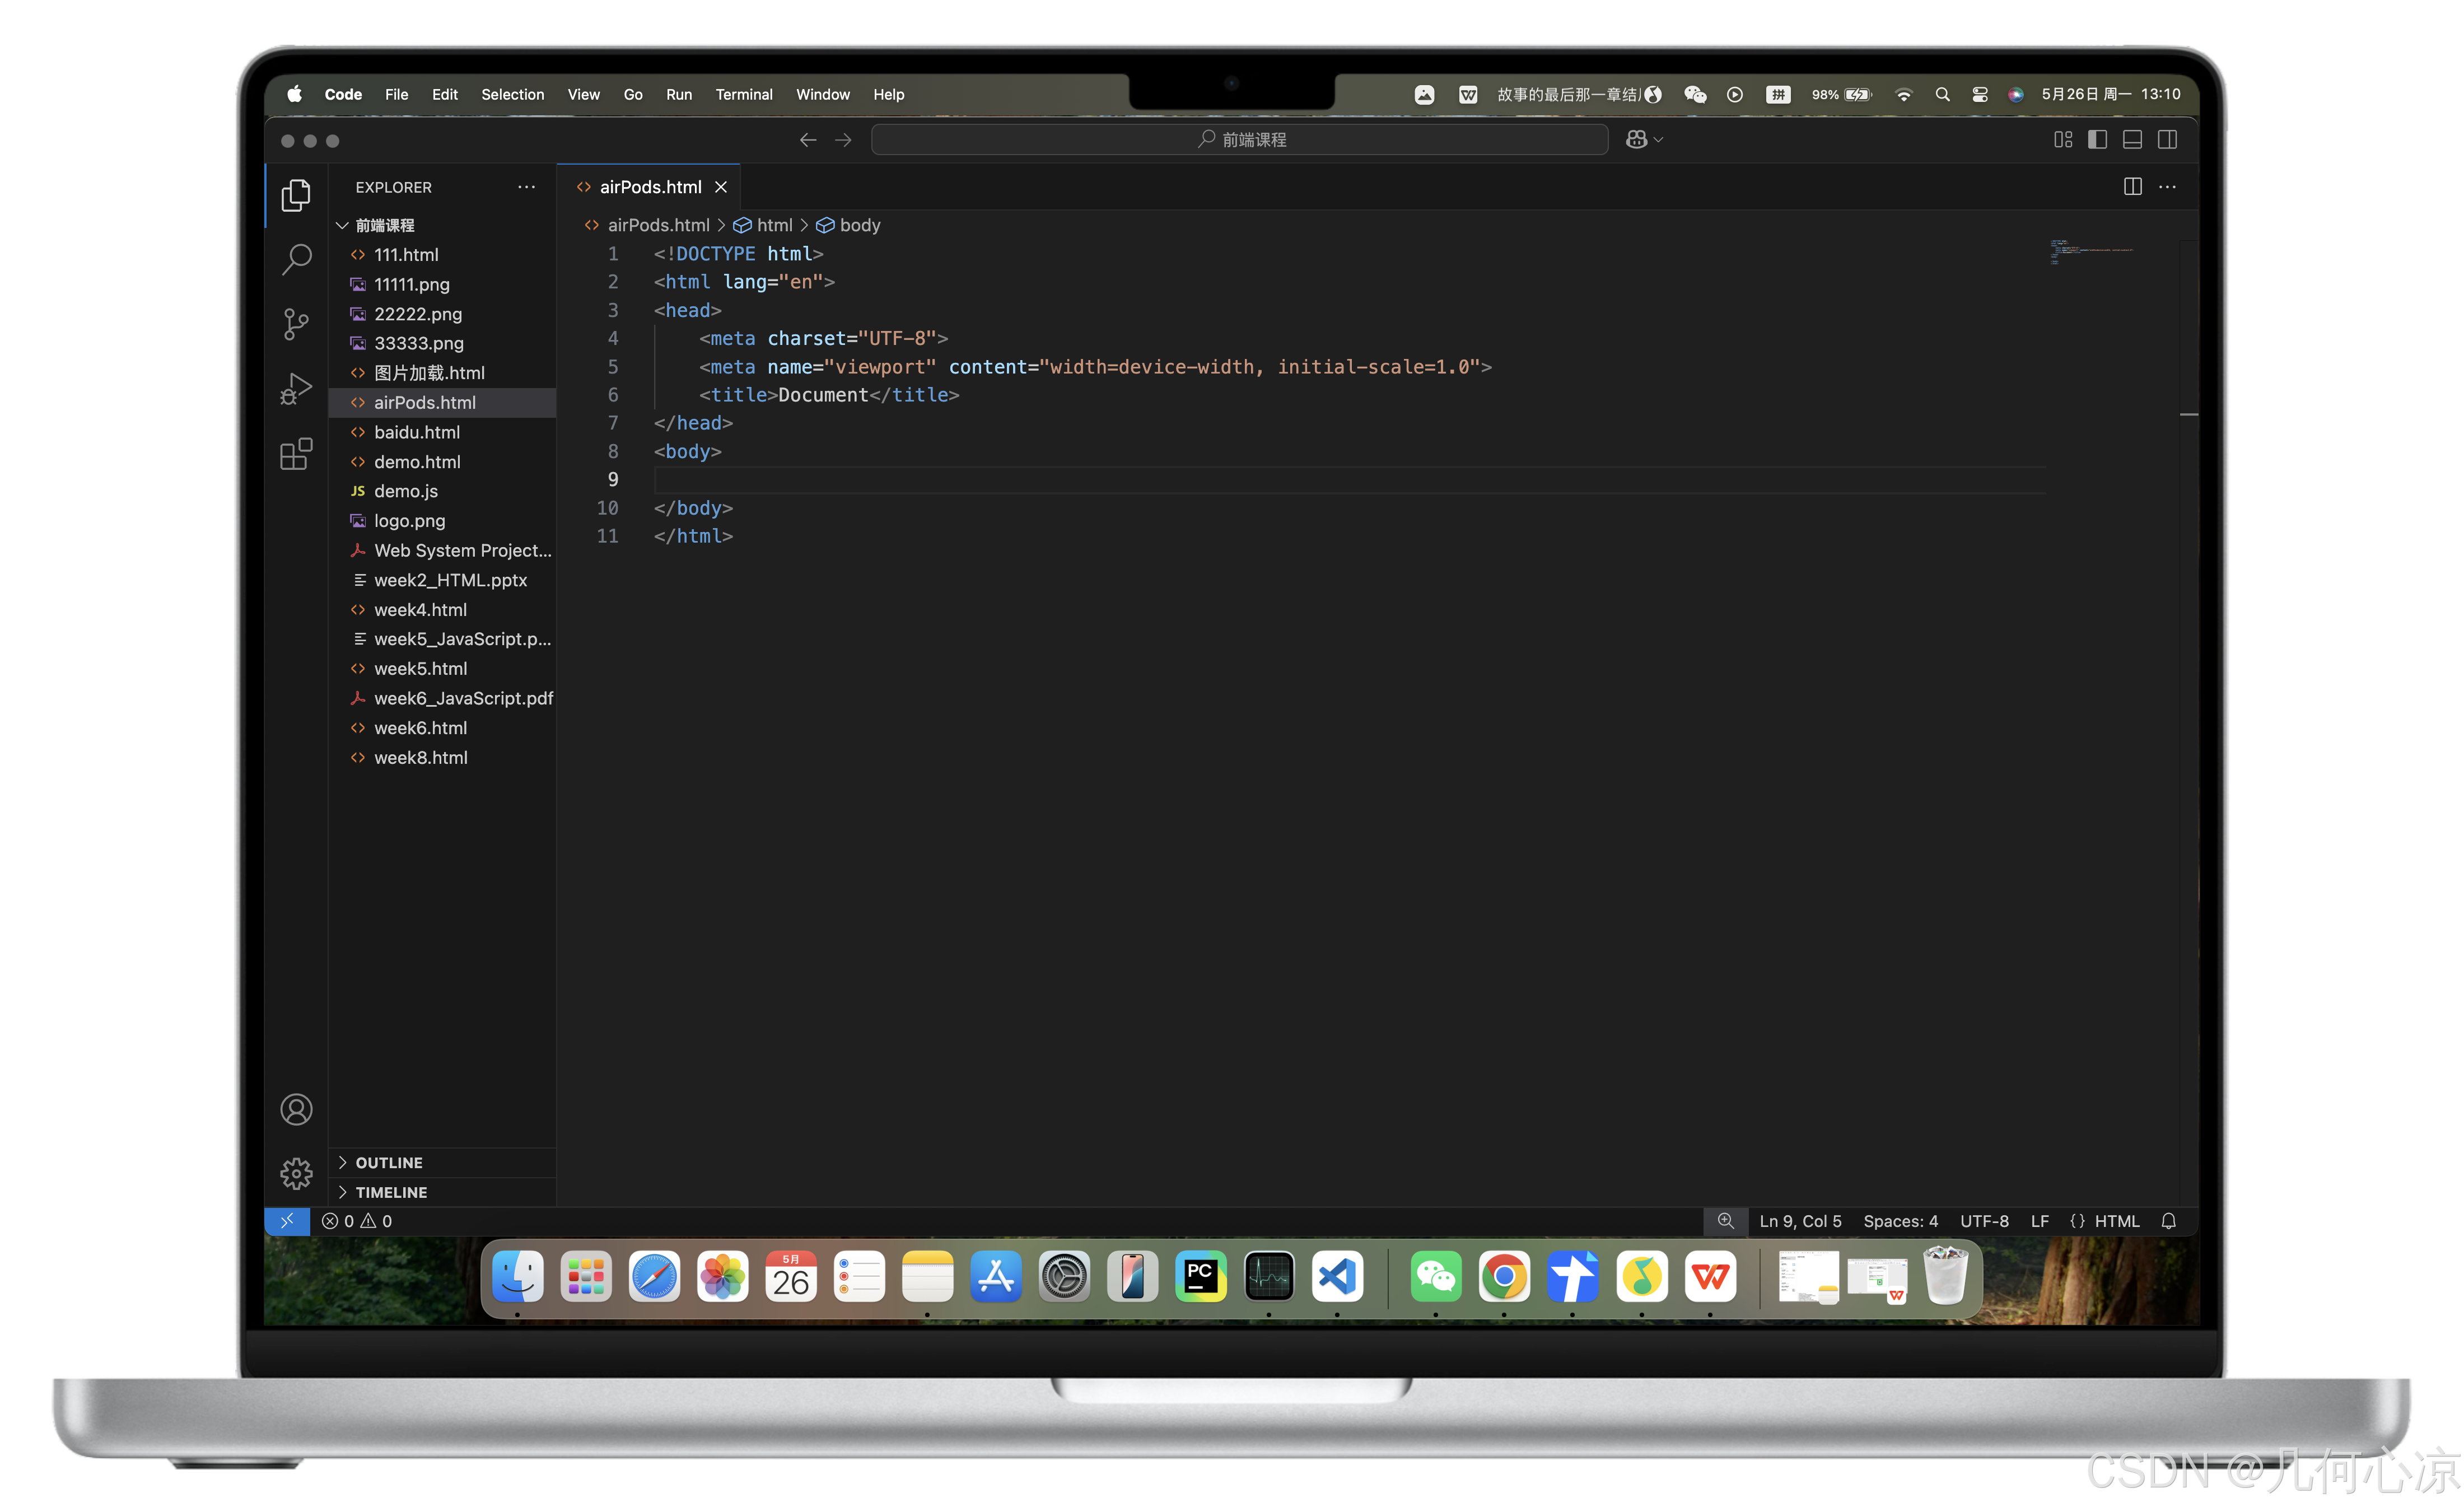Image resolution: width=2464 pixels, height=1512 pixels.
Task: Open WeChat from the Dock
Action: tap(1436, 1277)
